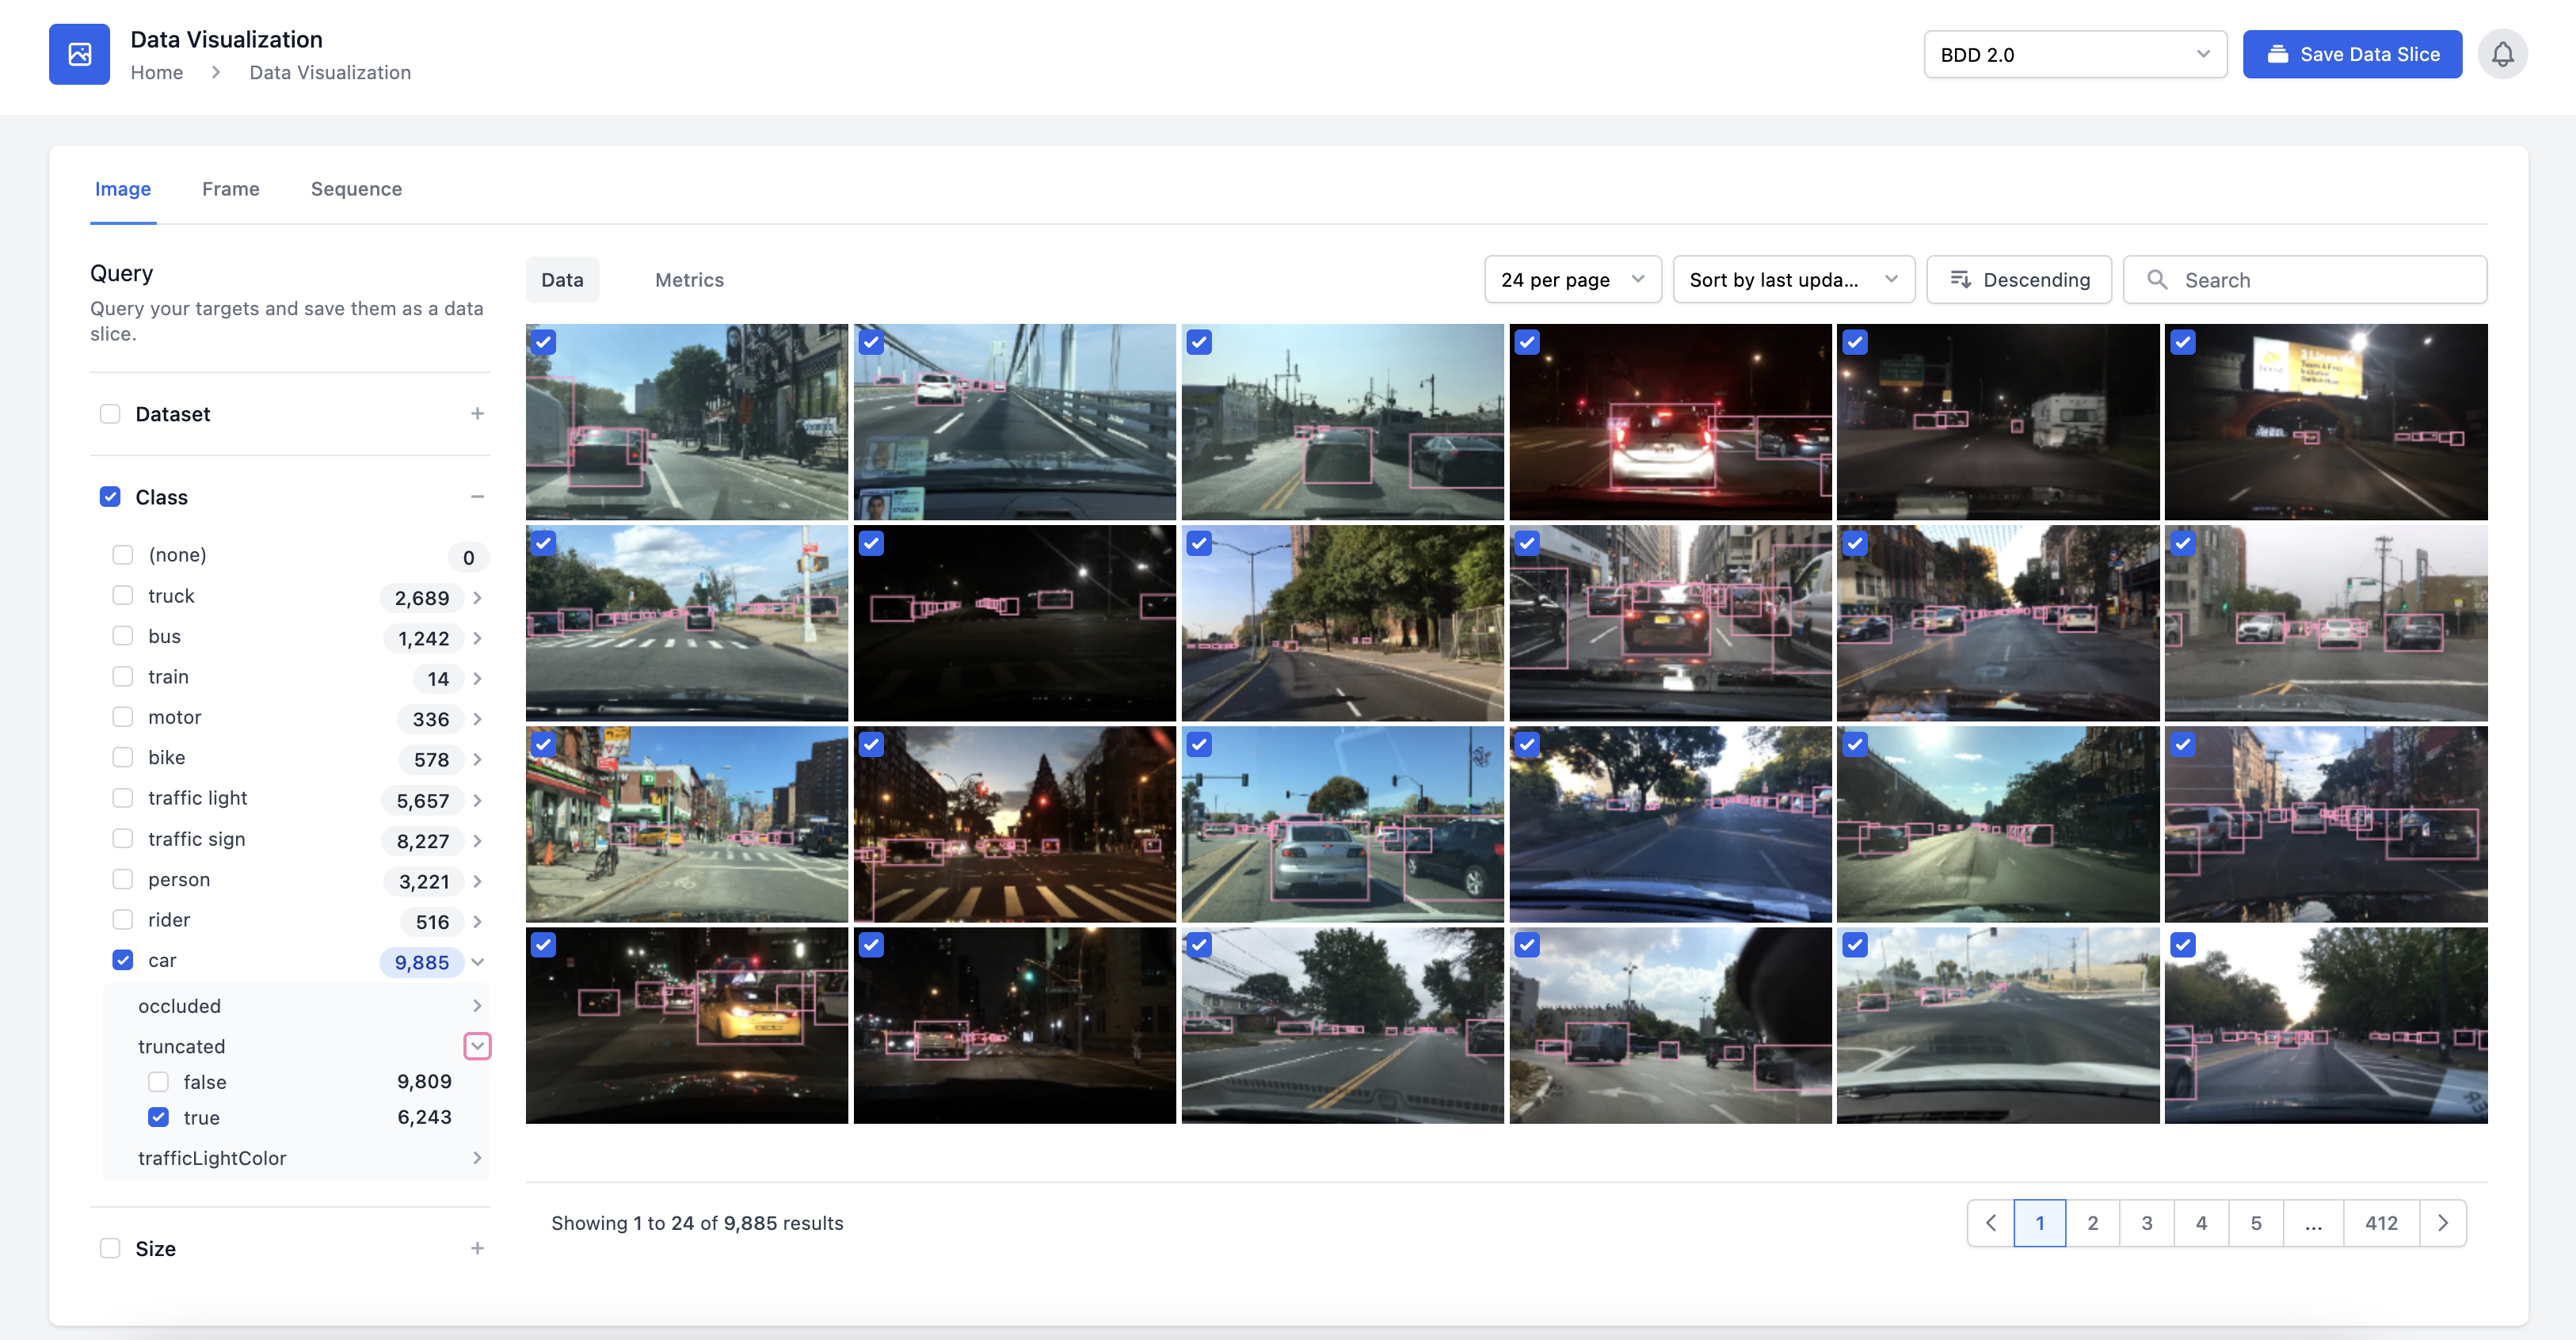Toggle Descending sort order button
This screenshot has width=2576, height=1340.
2019,280
